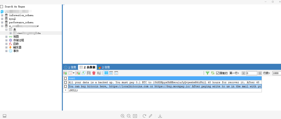Click the 表 tables folder icon

(x=11, y=30)
